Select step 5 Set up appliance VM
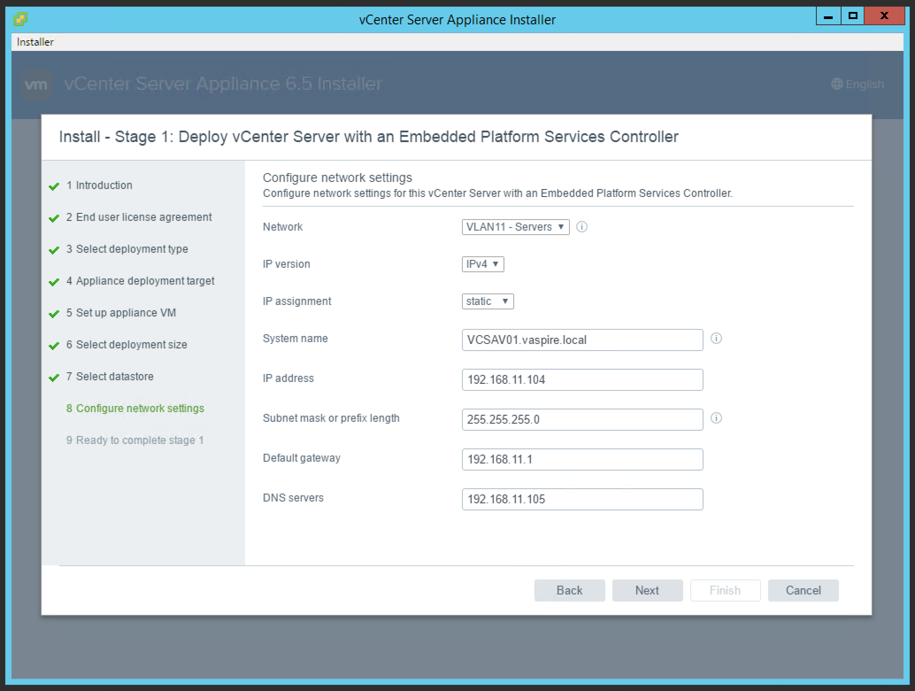The width and height of the screenshot is (915, 691). pos(121,313)
